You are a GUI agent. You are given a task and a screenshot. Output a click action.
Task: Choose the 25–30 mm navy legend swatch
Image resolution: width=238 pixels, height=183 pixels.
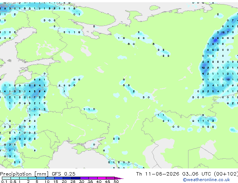[75, 178]
